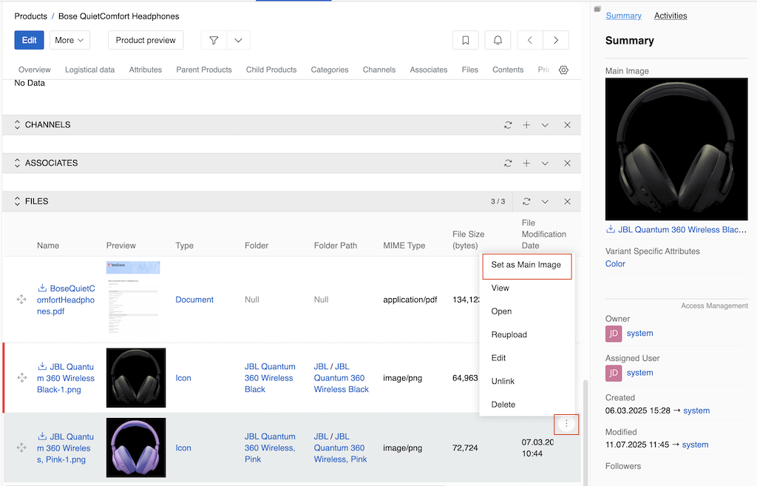757x486 pixels.
Task: Open the Summary tab link in side panel
Action: [623, 16]
